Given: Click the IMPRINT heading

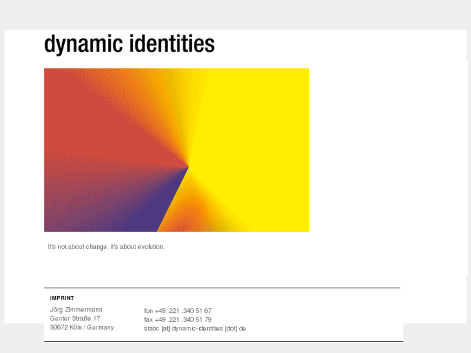Looking at the screenshot, I should pos(62,298).
